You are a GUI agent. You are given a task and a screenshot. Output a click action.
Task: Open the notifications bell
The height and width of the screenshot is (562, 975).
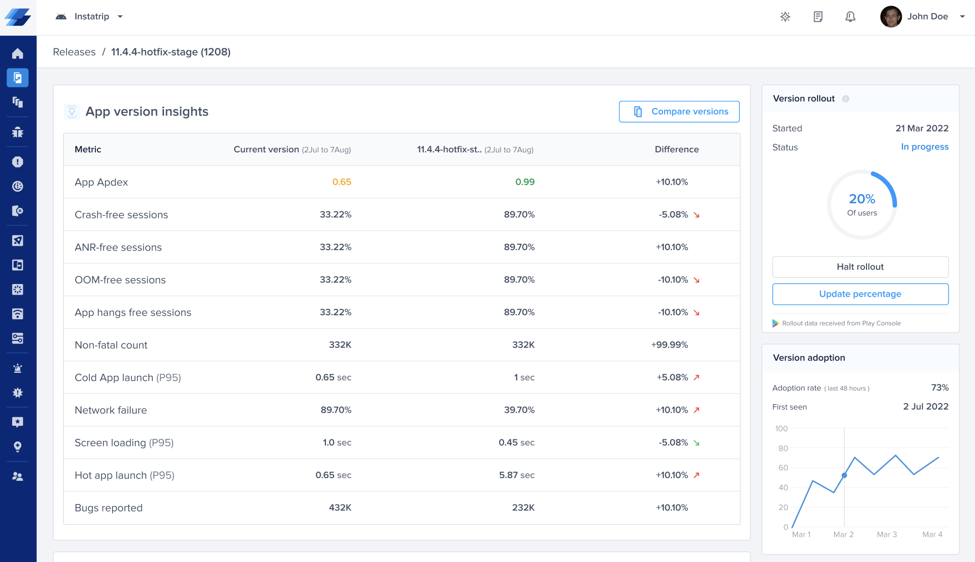click(850, 17)
